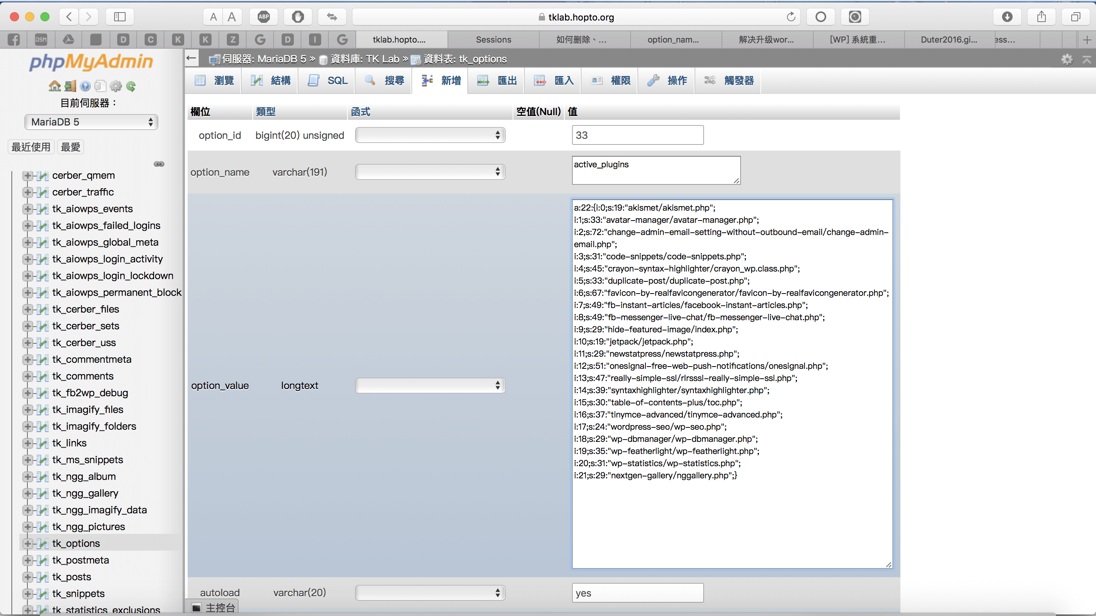Open the phpMyAdmin documentation help icon

85,86
